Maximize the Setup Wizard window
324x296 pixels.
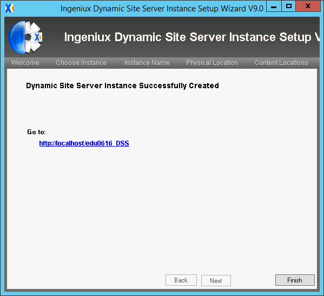[x=289, y=6]
